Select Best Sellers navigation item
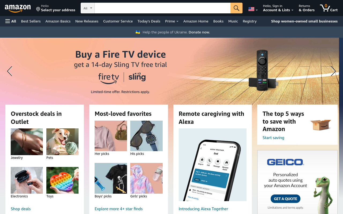343x214 pixels. pos(31,21)
